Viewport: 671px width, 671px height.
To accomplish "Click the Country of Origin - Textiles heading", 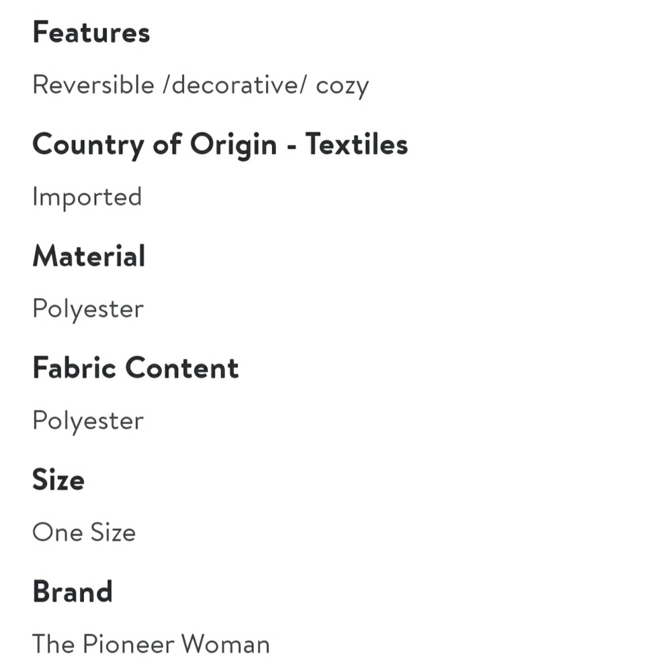I will point(220,145).
